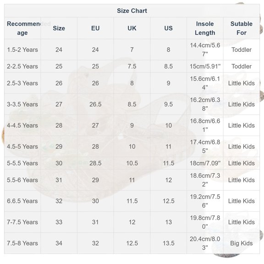Click the 2-2.5 Years row label
Image resolution: width=264 pixels, height=264 pixels.
[x=22, y=66]
